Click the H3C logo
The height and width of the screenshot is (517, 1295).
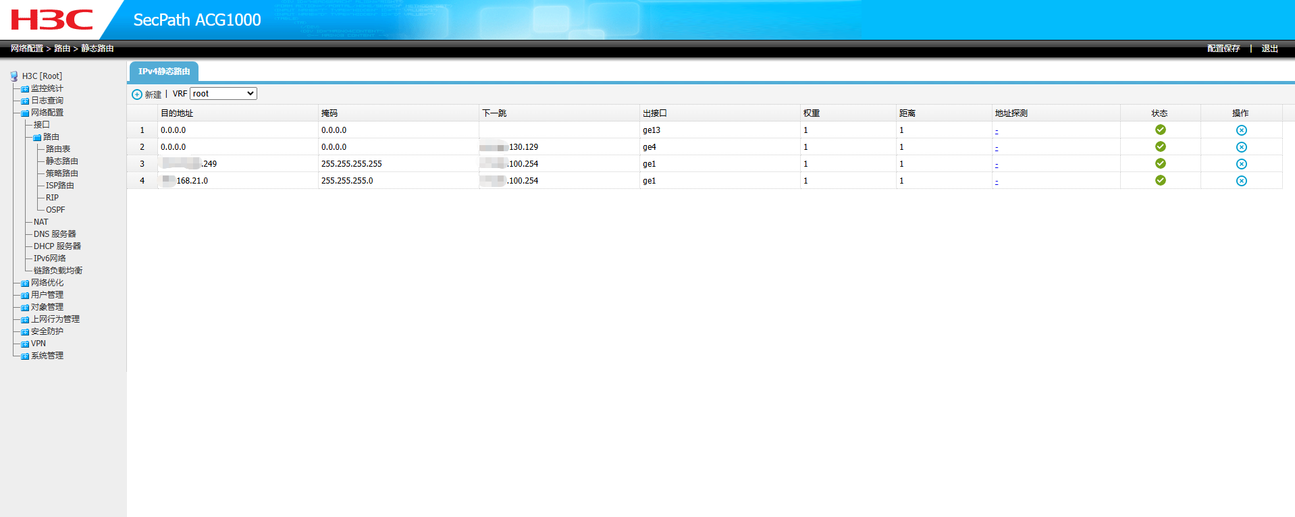click(x=52, y=20)
